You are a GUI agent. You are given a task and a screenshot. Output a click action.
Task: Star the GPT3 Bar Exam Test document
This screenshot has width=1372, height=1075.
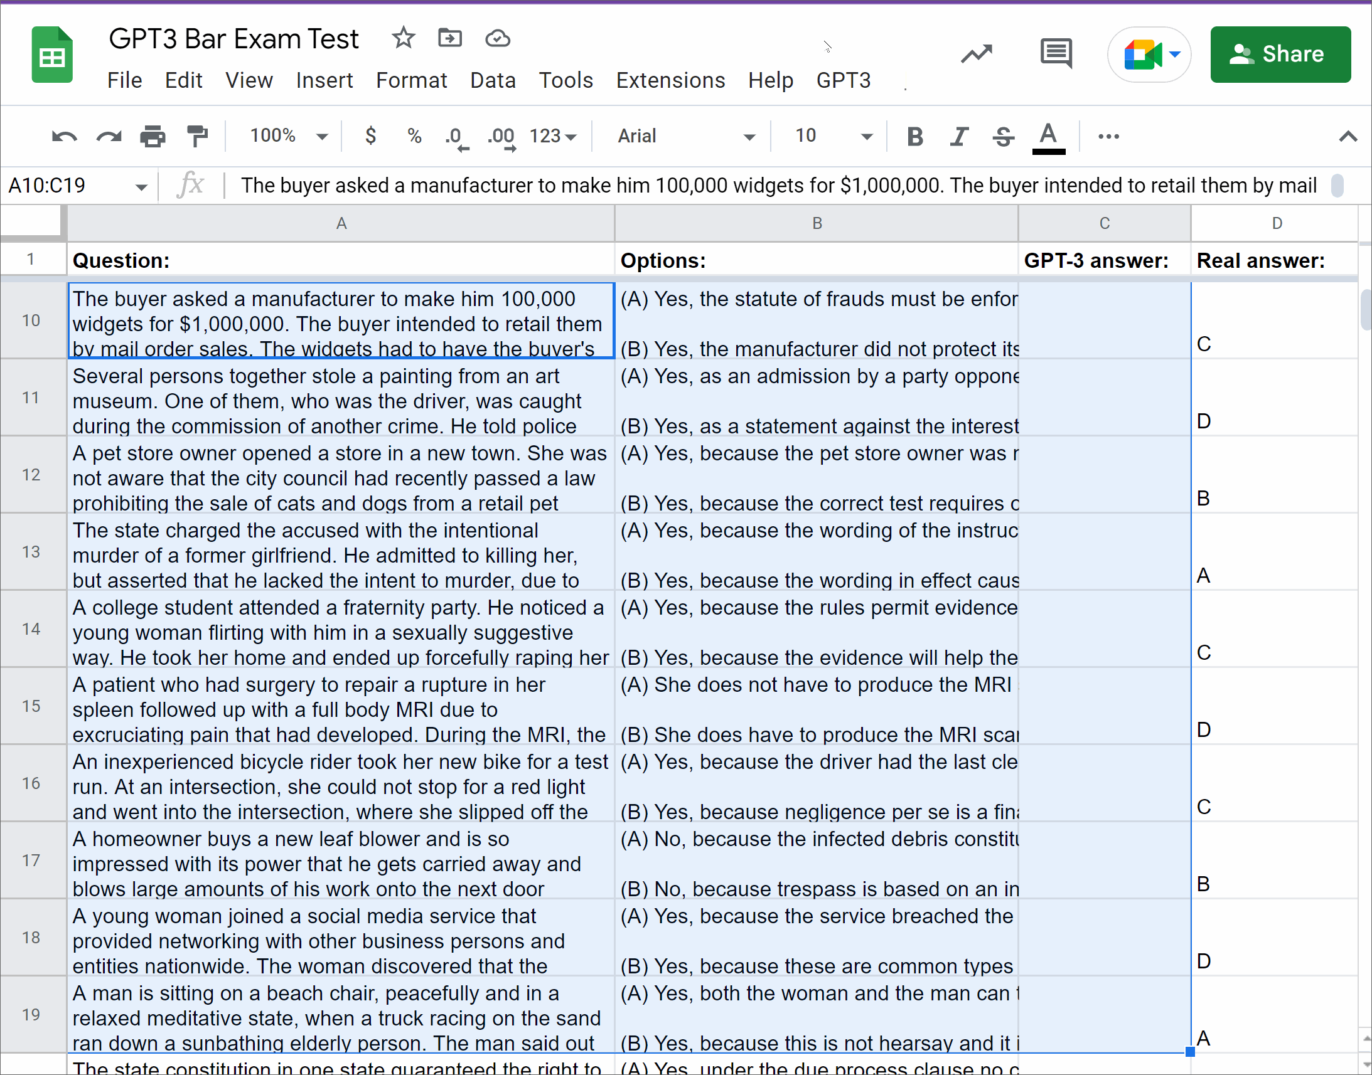[403, 38]
